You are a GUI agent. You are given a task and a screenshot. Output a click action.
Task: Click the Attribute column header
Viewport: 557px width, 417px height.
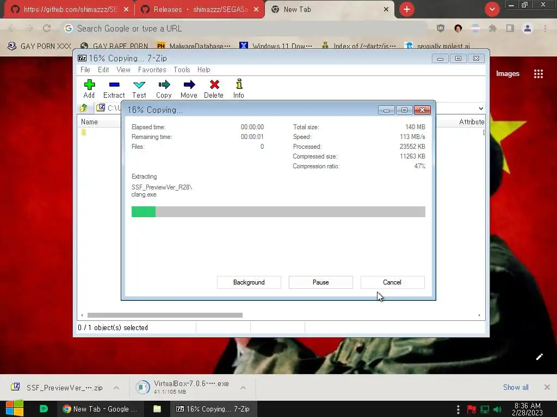pos(472,122)
